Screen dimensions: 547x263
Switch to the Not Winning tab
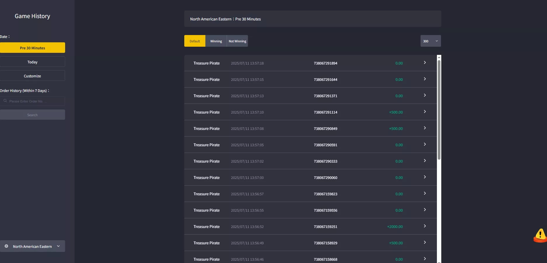[237, 41]
